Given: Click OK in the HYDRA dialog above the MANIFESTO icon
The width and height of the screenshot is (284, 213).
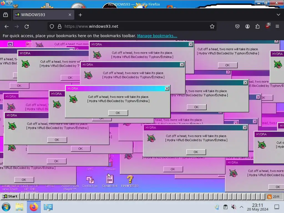Looking at the screenshot, I should tap(196, 152).
